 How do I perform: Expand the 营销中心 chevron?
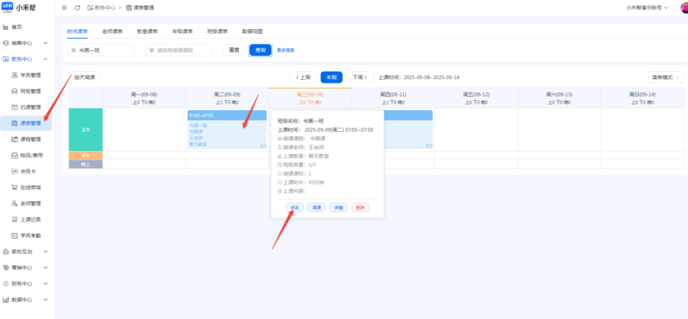point(46,267)
